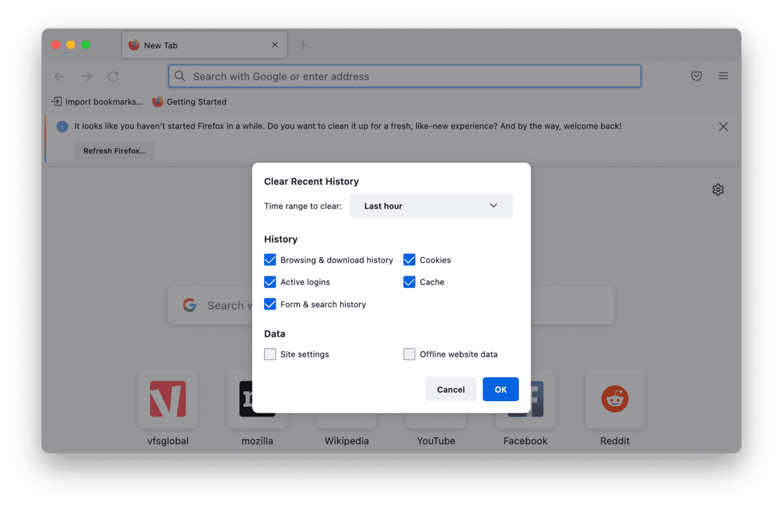Reload the page with refresh icon
Screen dimensions: 783x508
tap(113, 77)
